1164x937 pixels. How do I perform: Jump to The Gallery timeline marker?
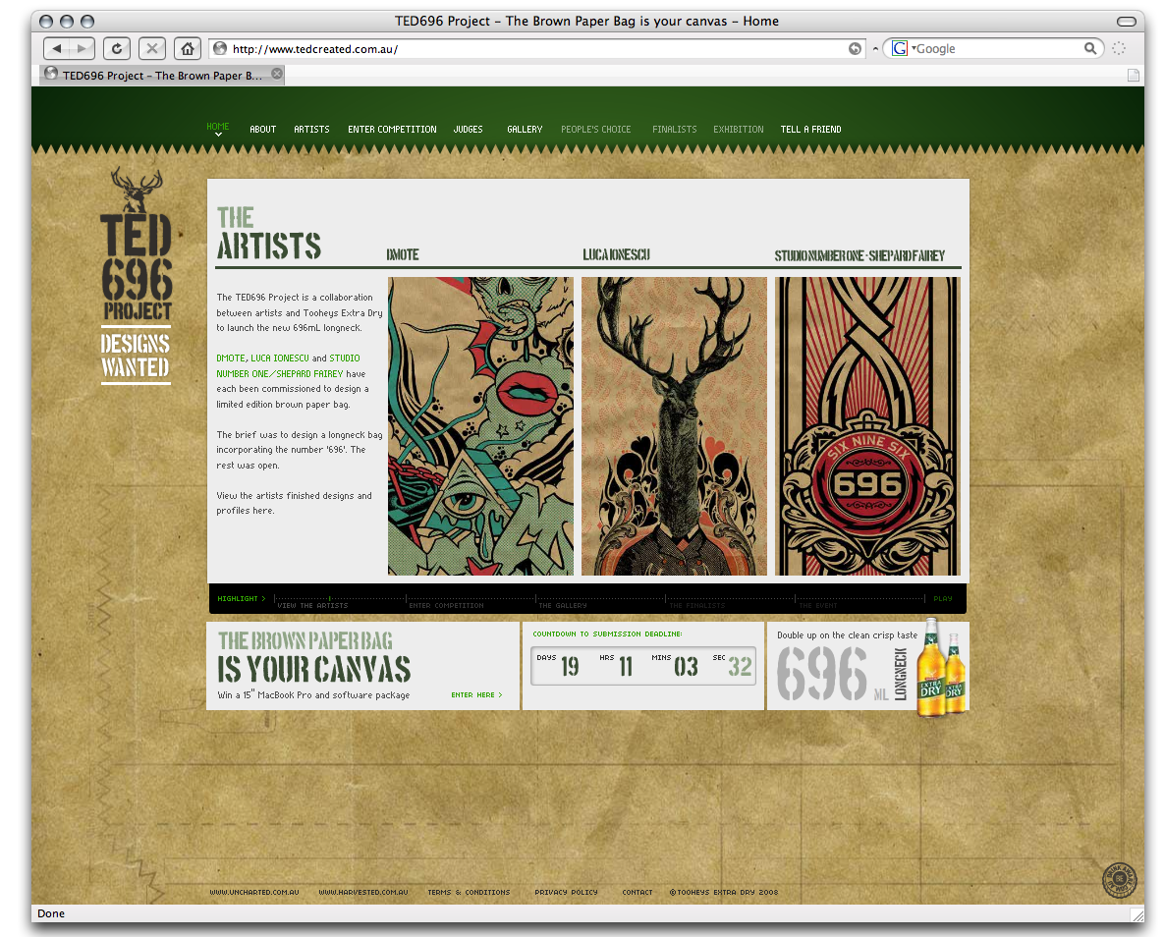563,605
